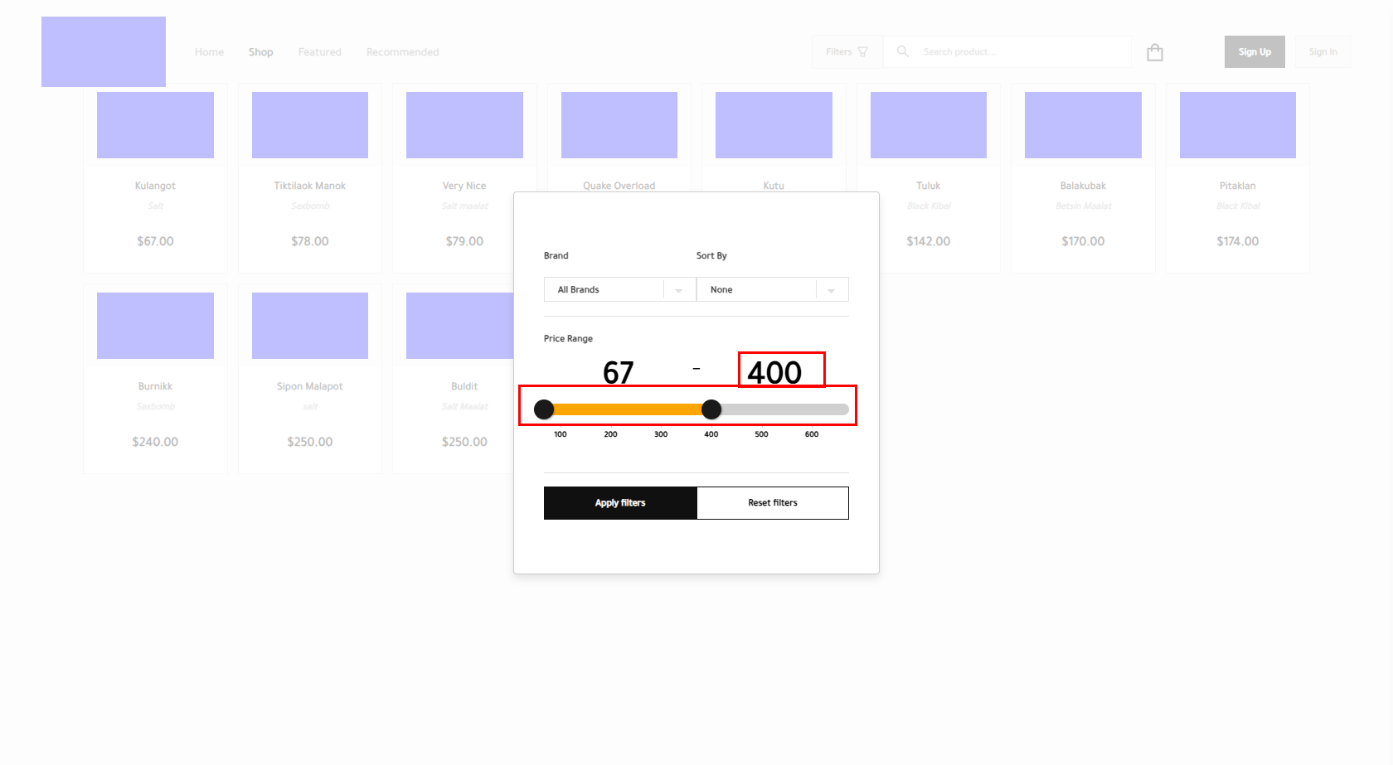
Task: Go to the Home menu item
Action: [x=209, y=52]
